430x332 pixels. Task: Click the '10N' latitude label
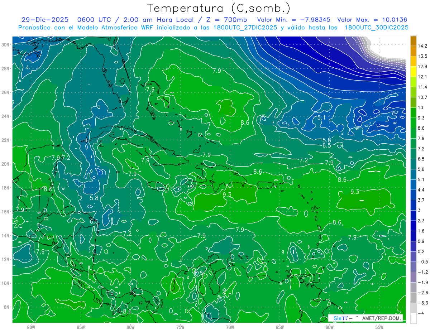click(5, 283)
